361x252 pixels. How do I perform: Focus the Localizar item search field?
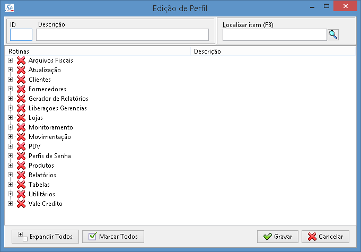(275, 35)
